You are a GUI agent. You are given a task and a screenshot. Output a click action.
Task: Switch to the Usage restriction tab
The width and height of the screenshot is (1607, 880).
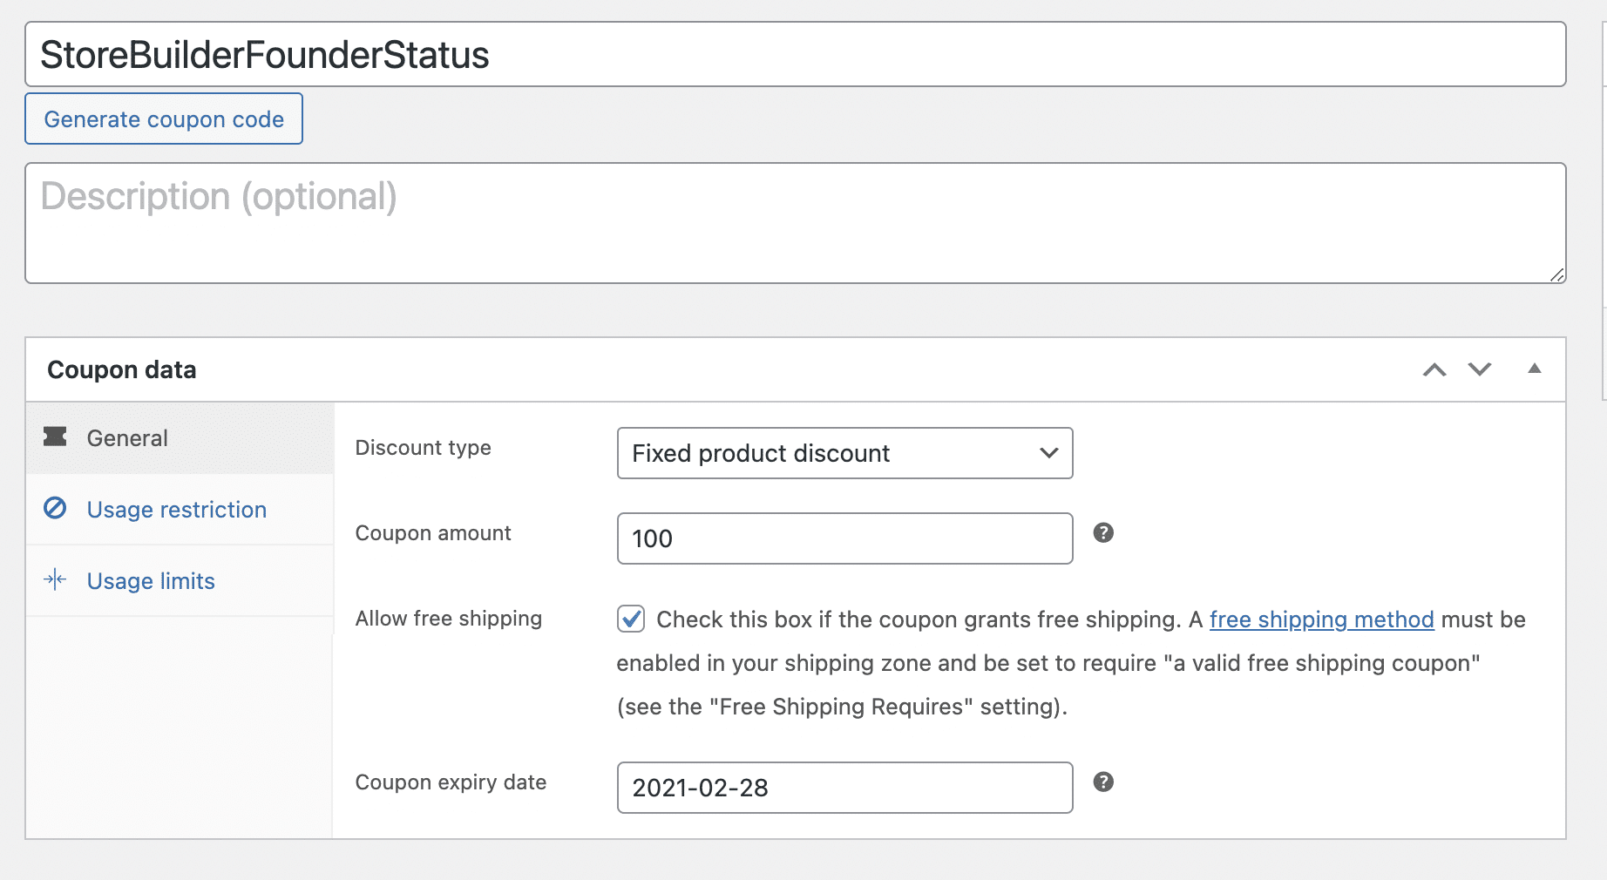177,510
